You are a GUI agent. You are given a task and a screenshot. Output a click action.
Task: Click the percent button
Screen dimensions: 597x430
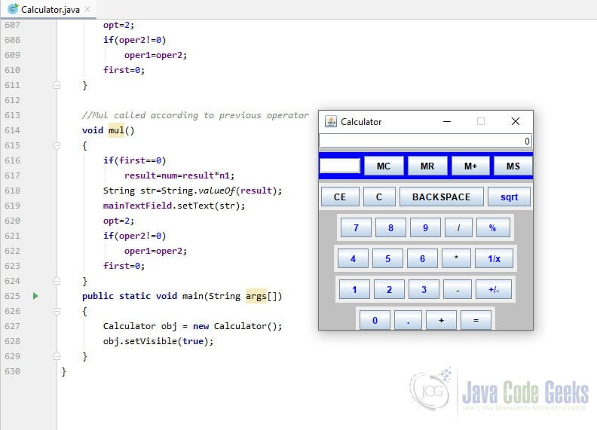coord(493,227)
